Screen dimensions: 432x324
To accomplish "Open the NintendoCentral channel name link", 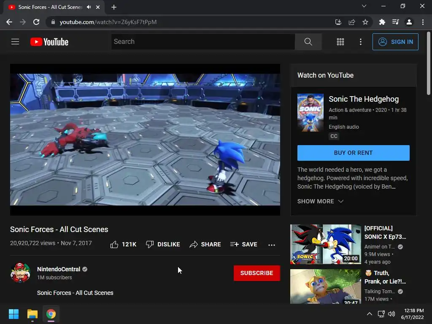I will coord(59,269).
